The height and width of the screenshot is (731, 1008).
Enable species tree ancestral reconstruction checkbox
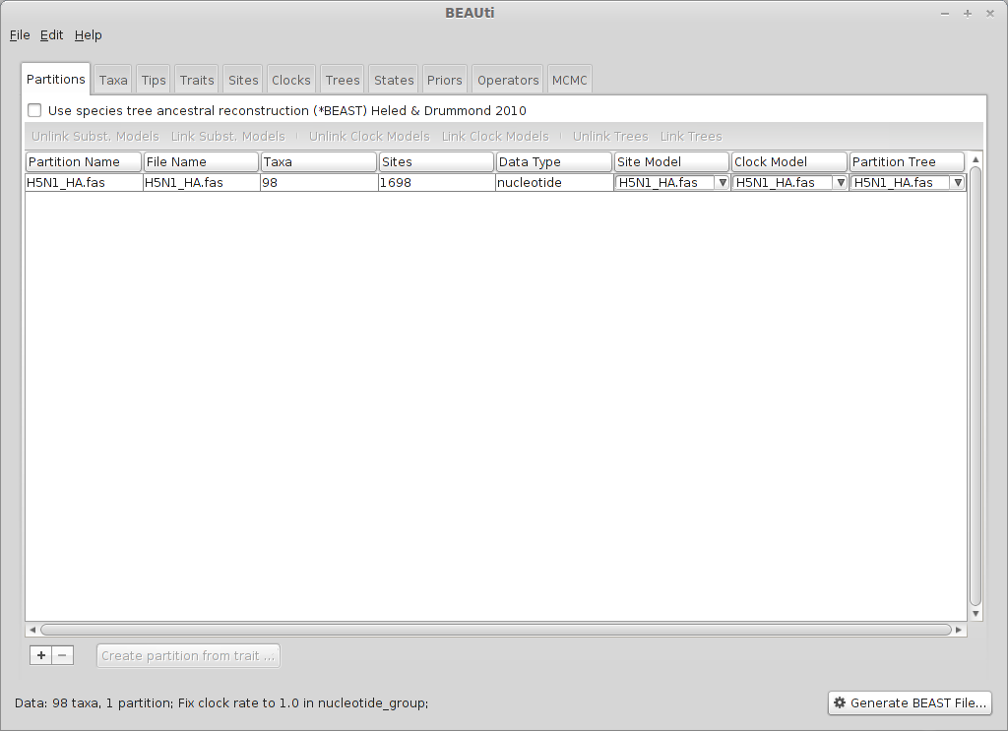point(34,110)
